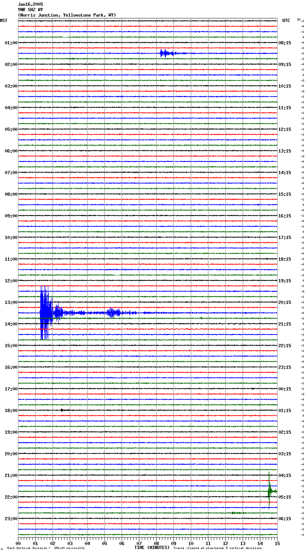
Task: Select the '02:00' MST hour label
Action: (x=11, y=65)
